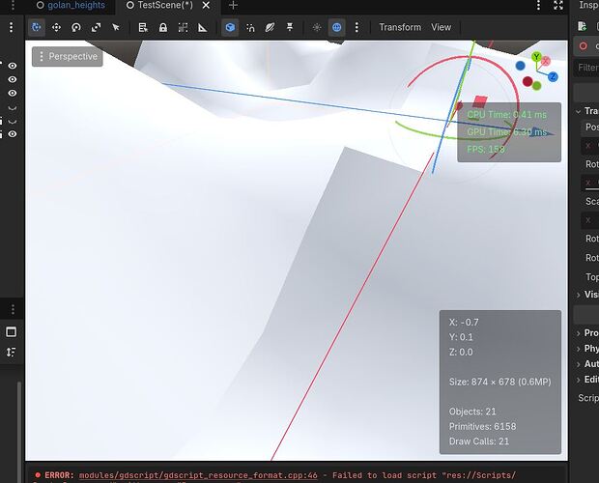Click the sort order icon in left dock
This screenshot has height=483, width=599.
click(x=11, y=352)
